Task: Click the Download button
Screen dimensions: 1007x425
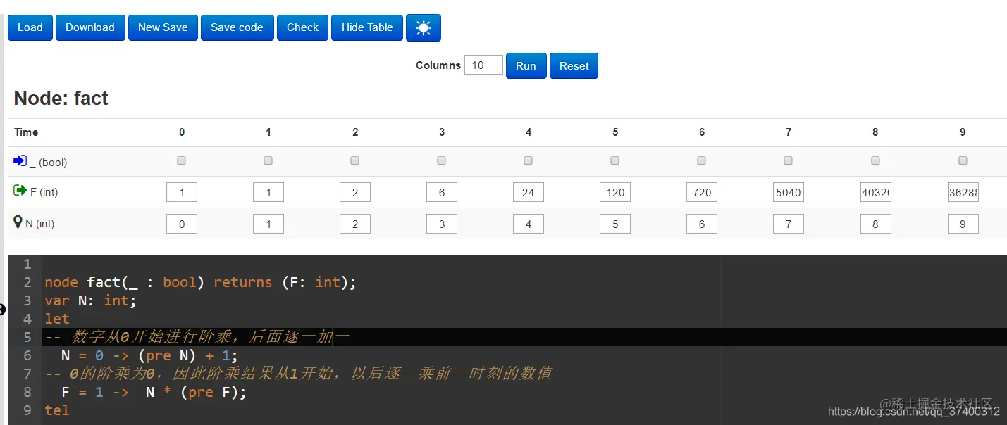Action: point(90,27)
